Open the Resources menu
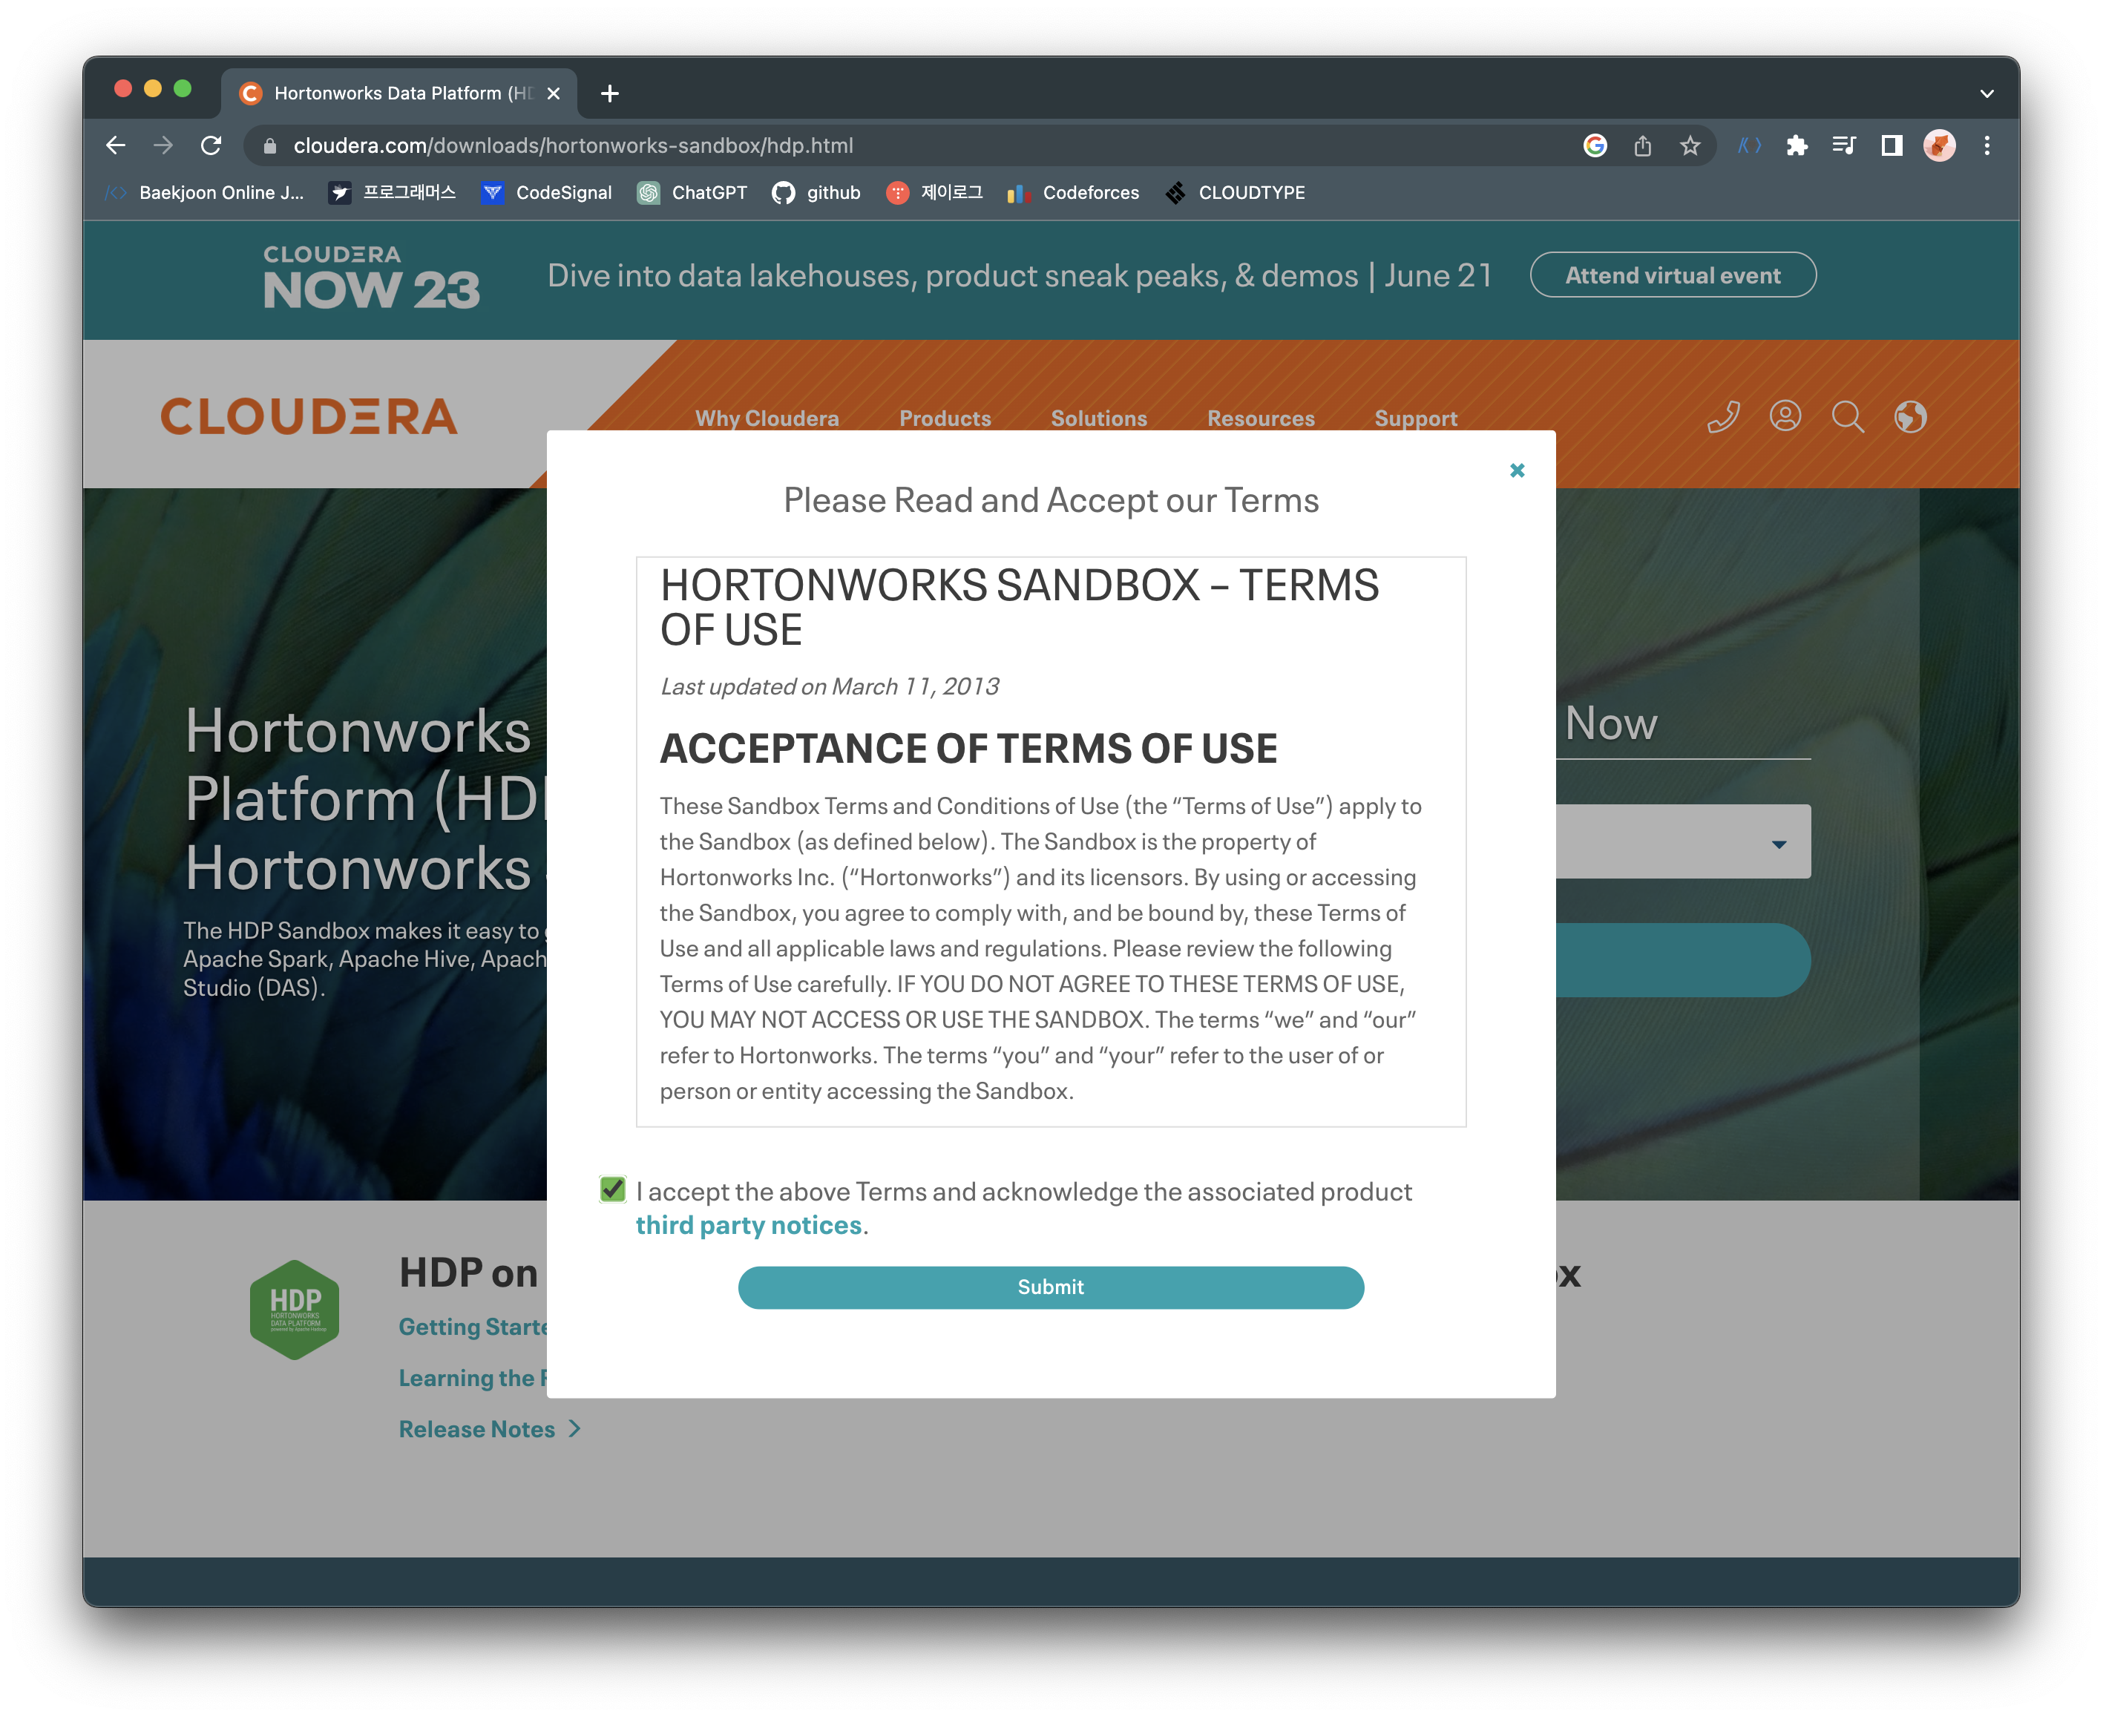 coord(1260,418)
